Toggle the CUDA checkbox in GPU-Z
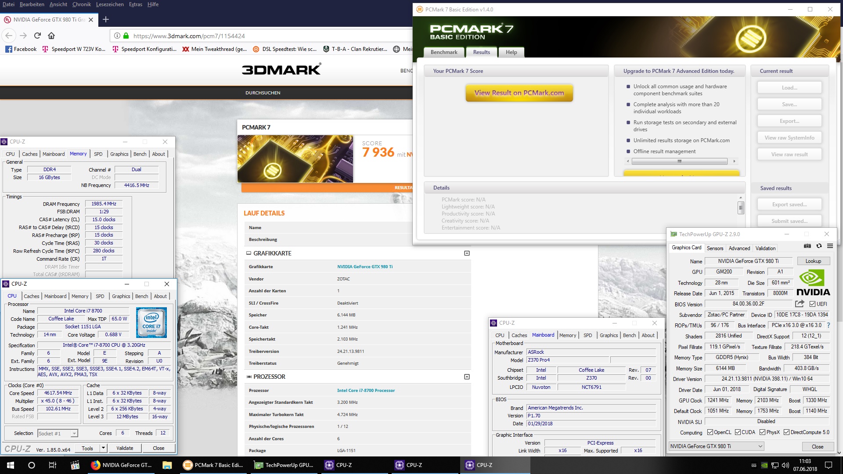The height and width of the screenshot is (474, 843). point(738,432)
